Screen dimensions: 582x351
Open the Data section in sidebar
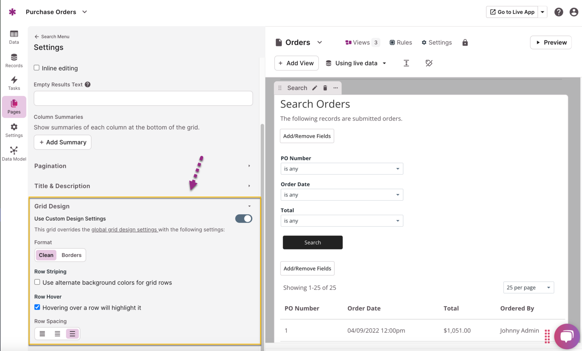pos(14,37)
